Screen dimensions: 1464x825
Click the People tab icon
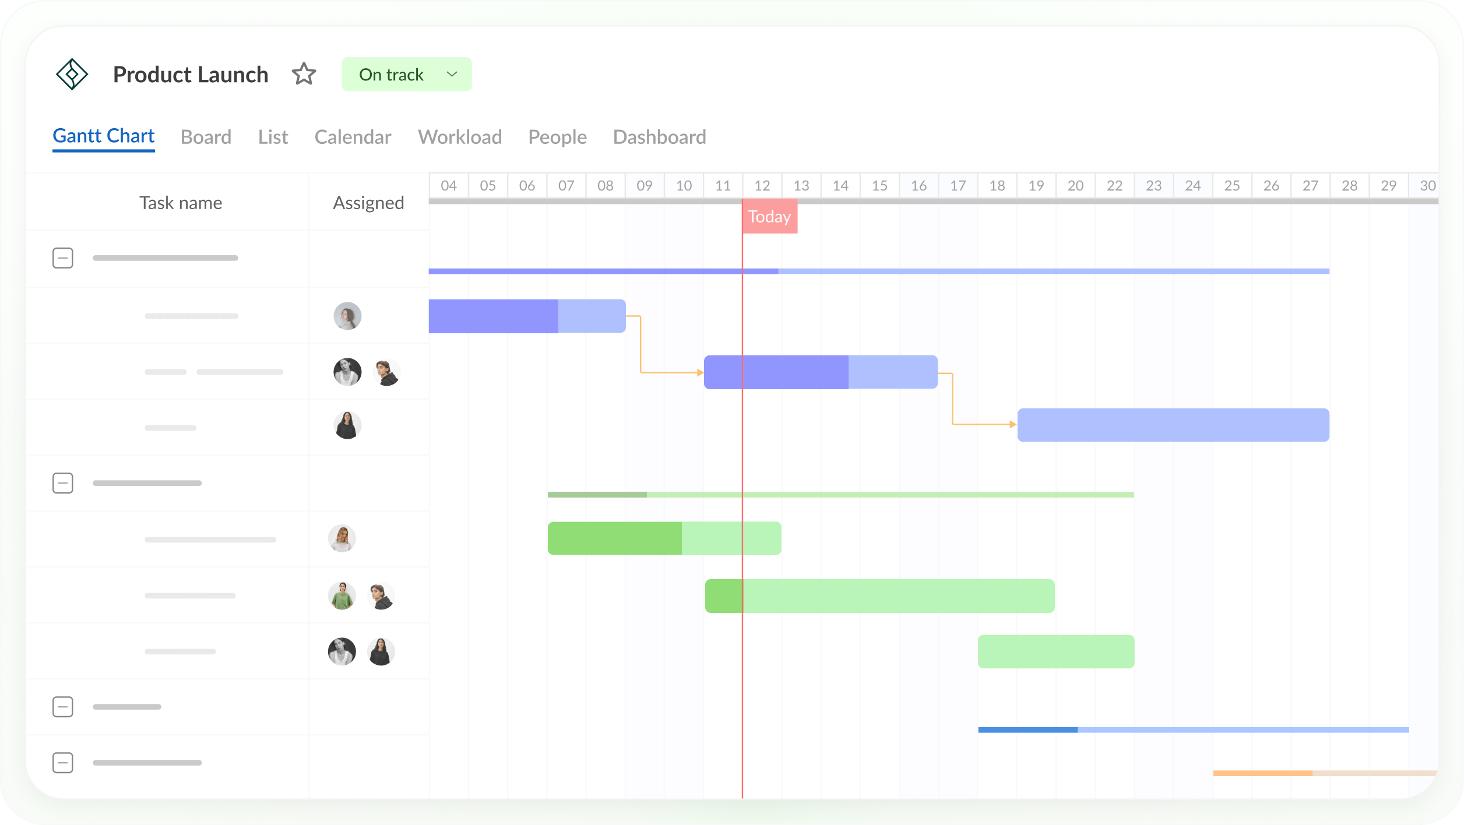(x=558, y=136)
